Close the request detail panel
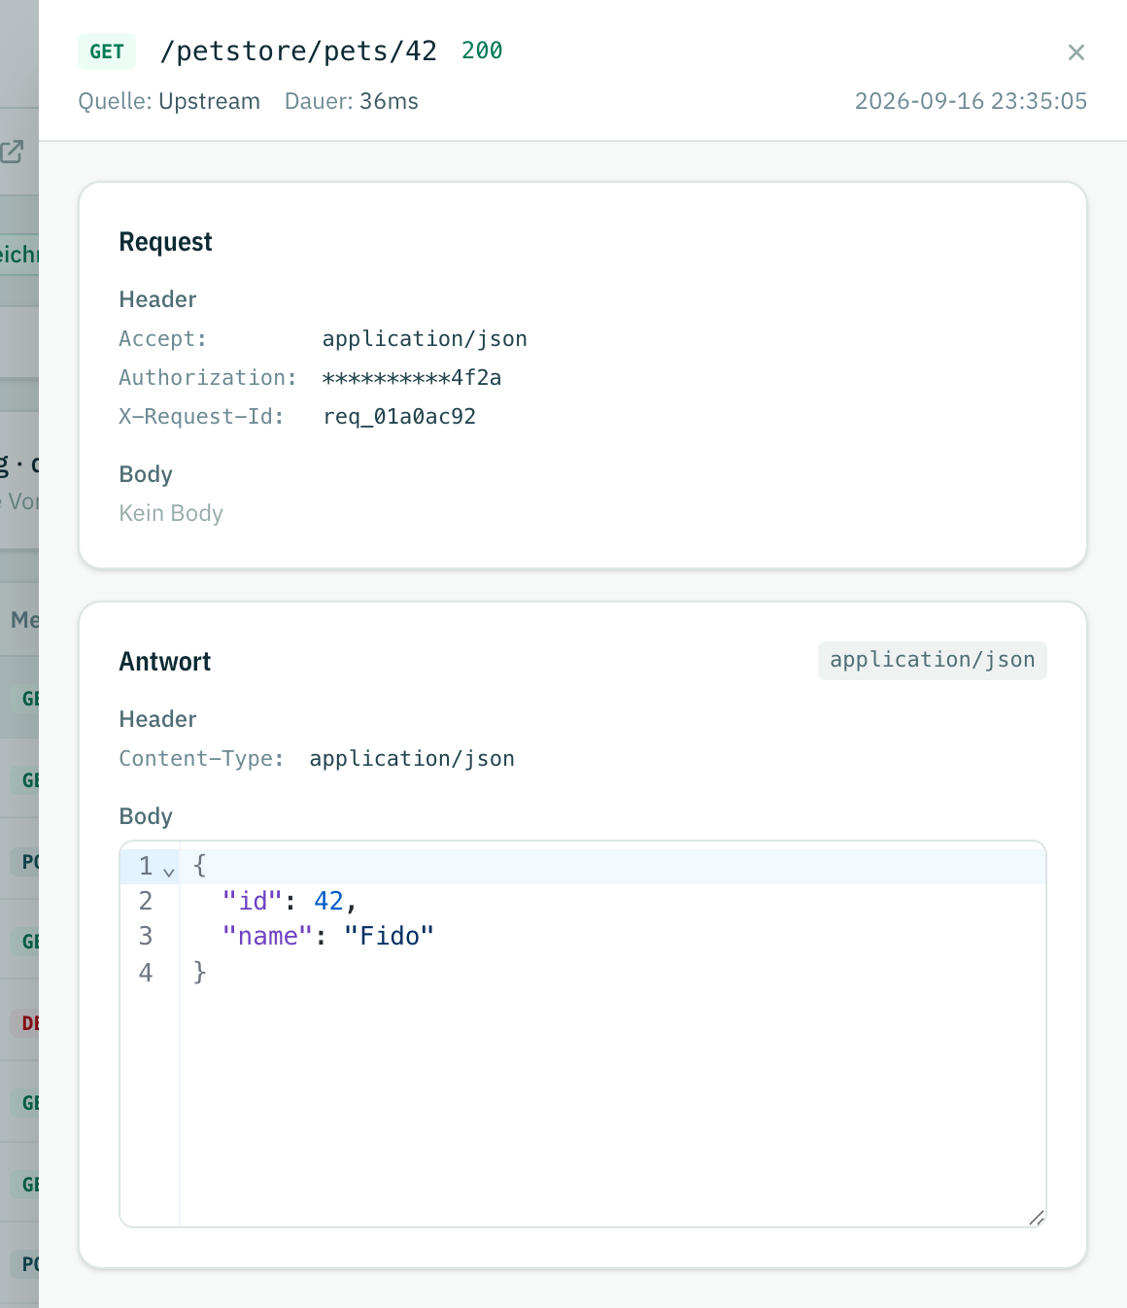Viewport: 1127px width, 1308px height. click(x=1076, y=52)
